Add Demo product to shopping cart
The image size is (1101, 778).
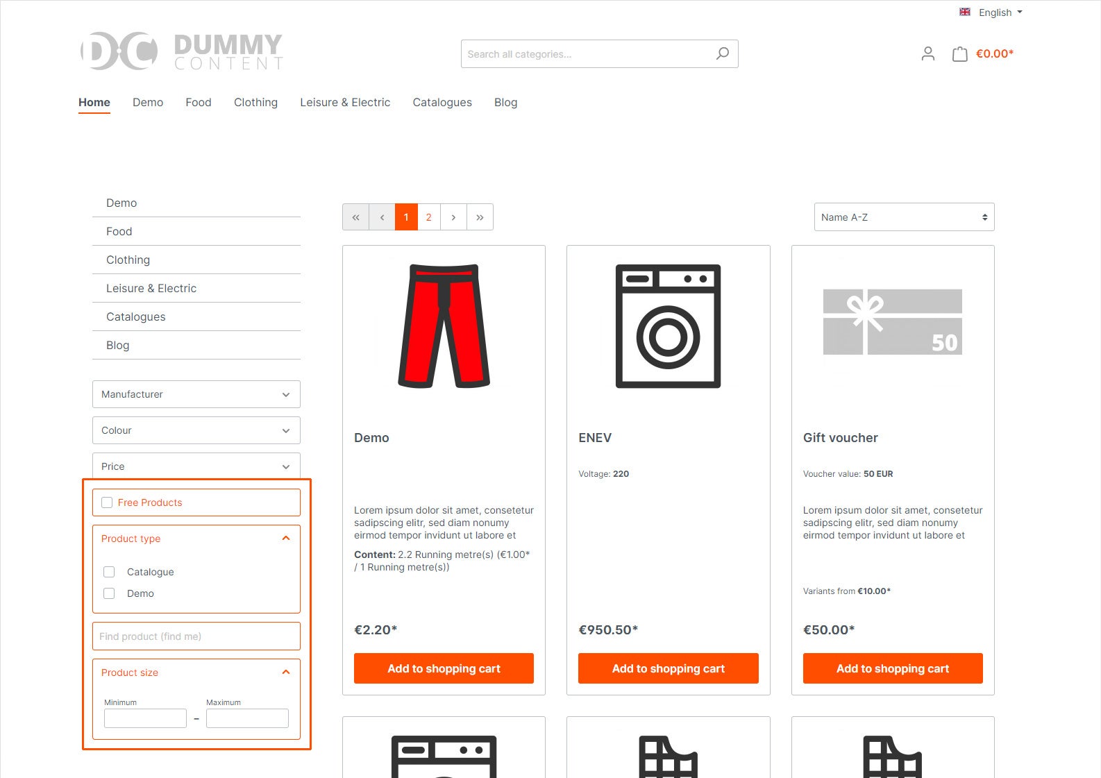pyautogui.click(x=444, y=668)
